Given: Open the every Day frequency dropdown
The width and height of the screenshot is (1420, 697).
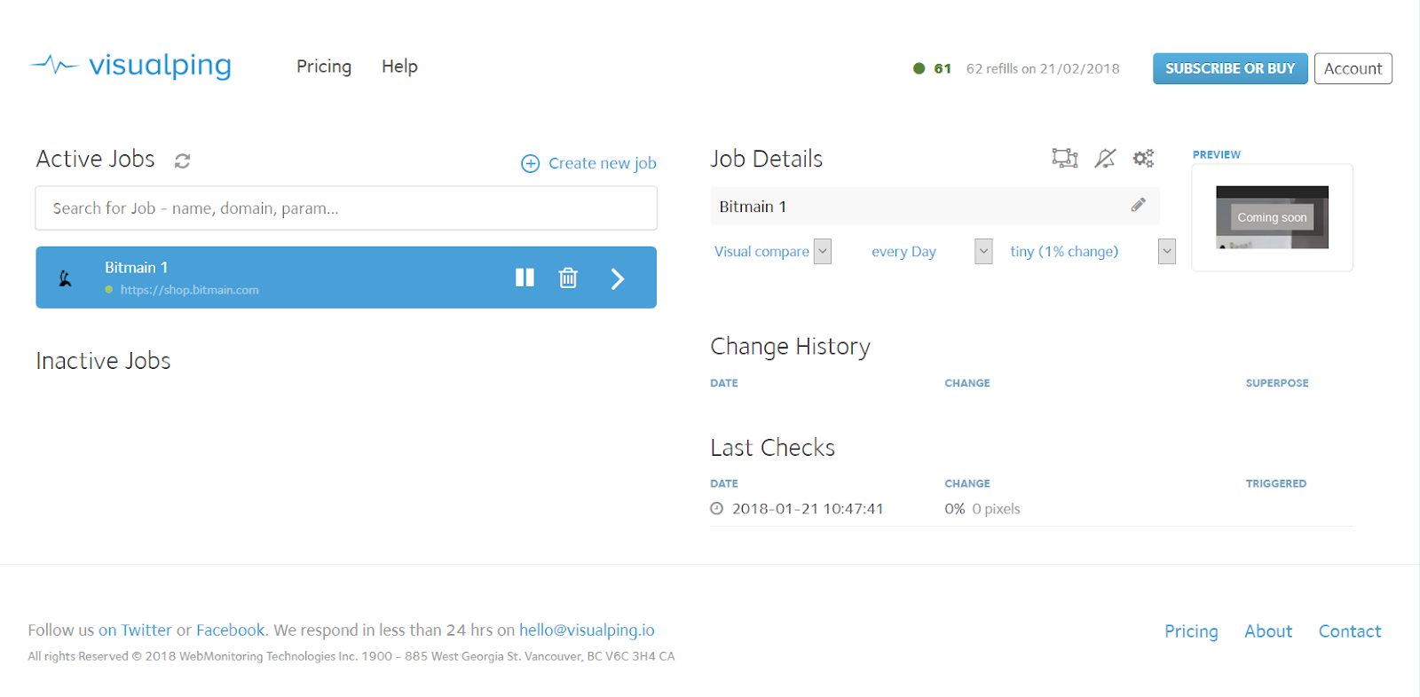Looking at the screenshot, I should click(982, 252).
